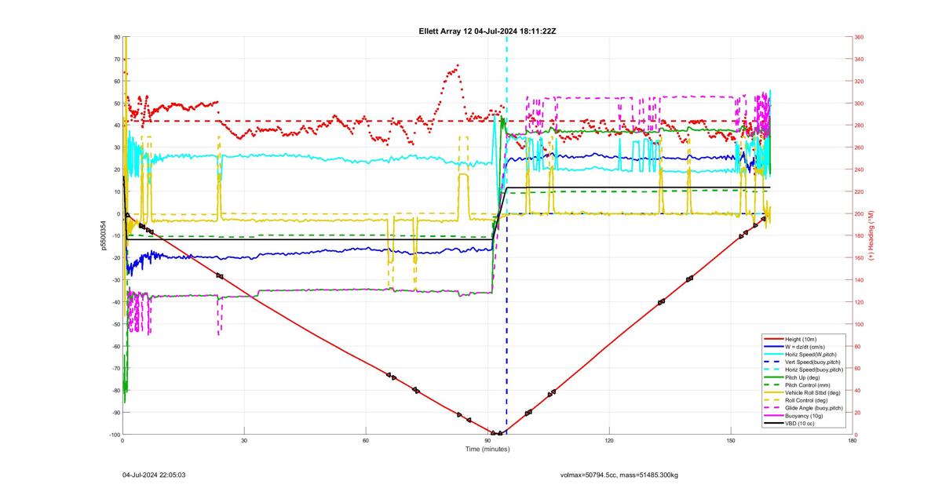Click the footer text 'volmax=50794.5cc, mass=51485.300kg'
This screenshot has width=942, height=488.
click(619, 475)
